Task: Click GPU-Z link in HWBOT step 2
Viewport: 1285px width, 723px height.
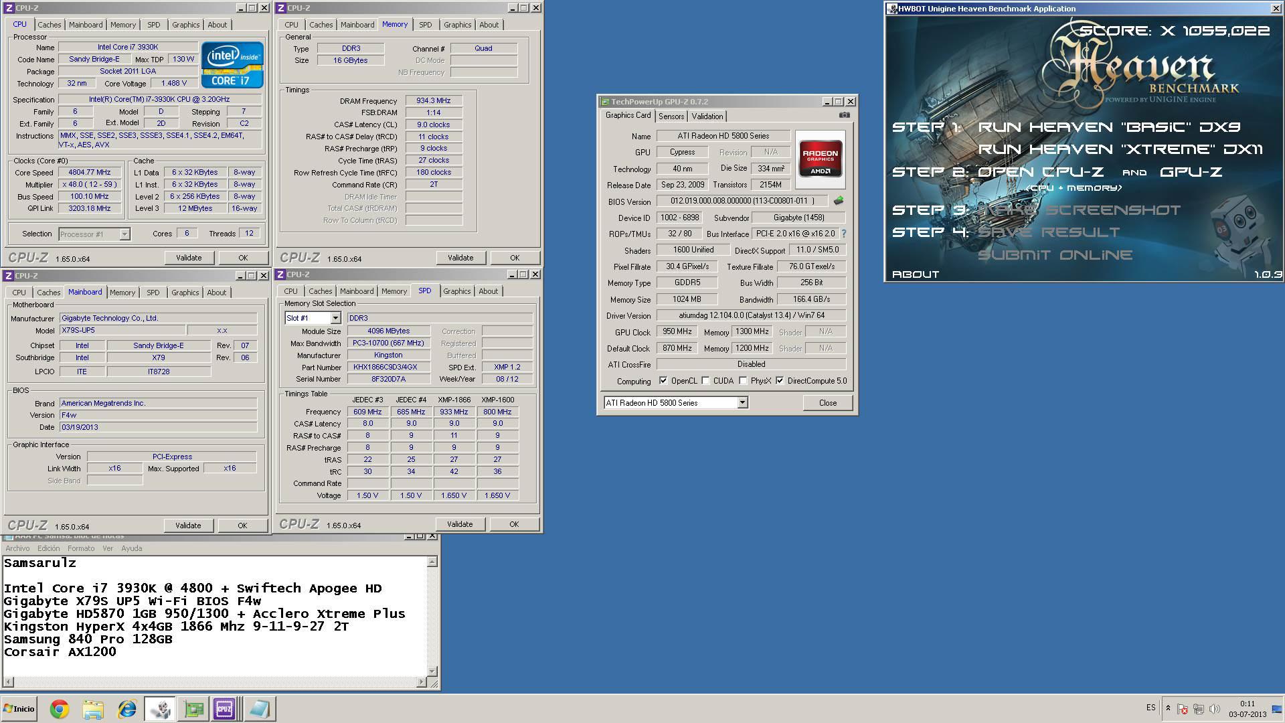Action: pos(1191,172)
